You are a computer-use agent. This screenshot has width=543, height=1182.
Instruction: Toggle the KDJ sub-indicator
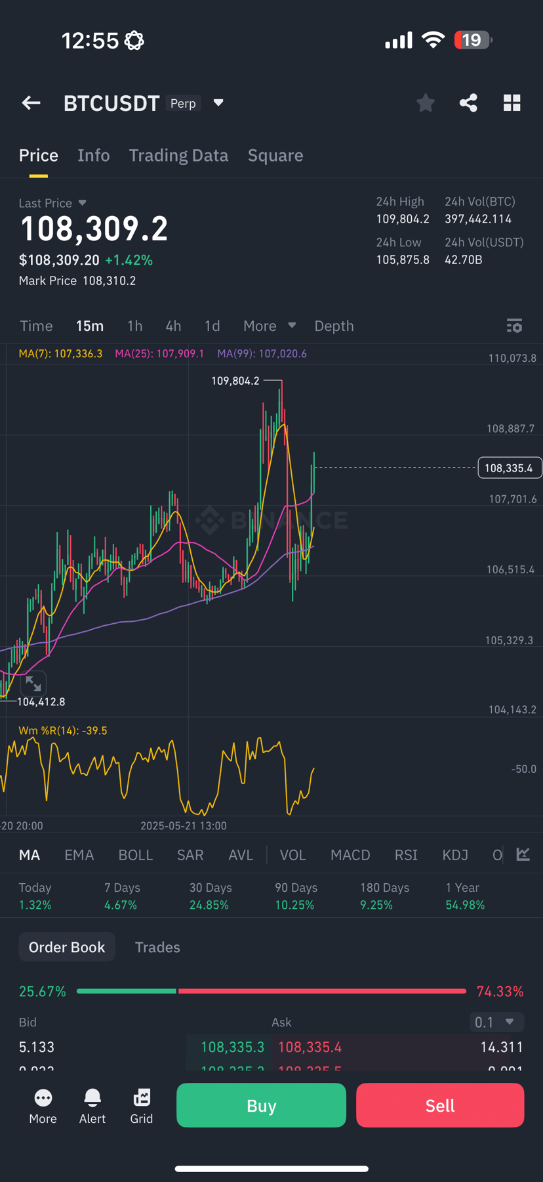(455, 855)
